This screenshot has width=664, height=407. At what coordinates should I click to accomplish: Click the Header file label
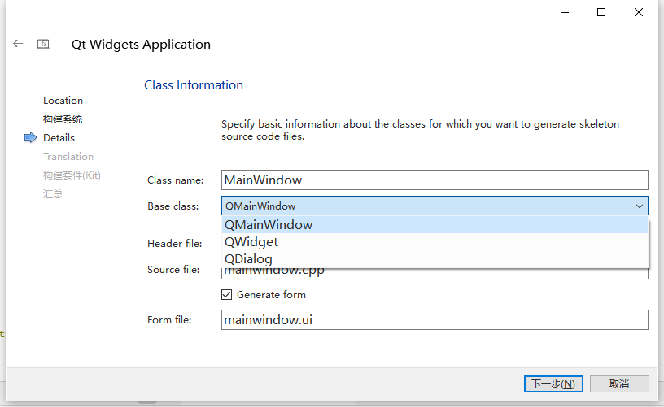(x=174, y=244)
